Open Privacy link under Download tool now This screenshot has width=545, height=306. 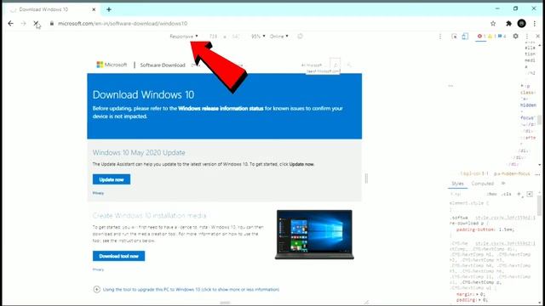(98, 269)
